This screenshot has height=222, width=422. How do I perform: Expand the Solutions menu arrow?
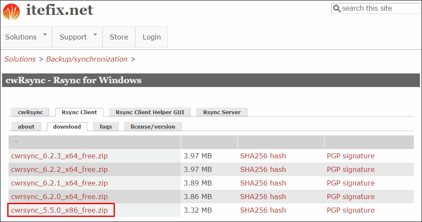[x=45, y=35]
